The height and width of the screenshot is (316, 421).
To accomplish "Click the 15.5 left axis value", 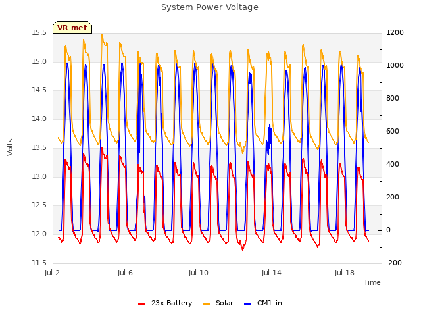I will coord(39,33).
